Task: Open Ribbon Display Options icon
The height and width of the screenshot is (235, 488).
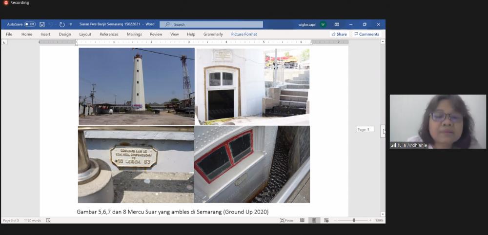Action: pyautogui.click(x=337, y=24)
